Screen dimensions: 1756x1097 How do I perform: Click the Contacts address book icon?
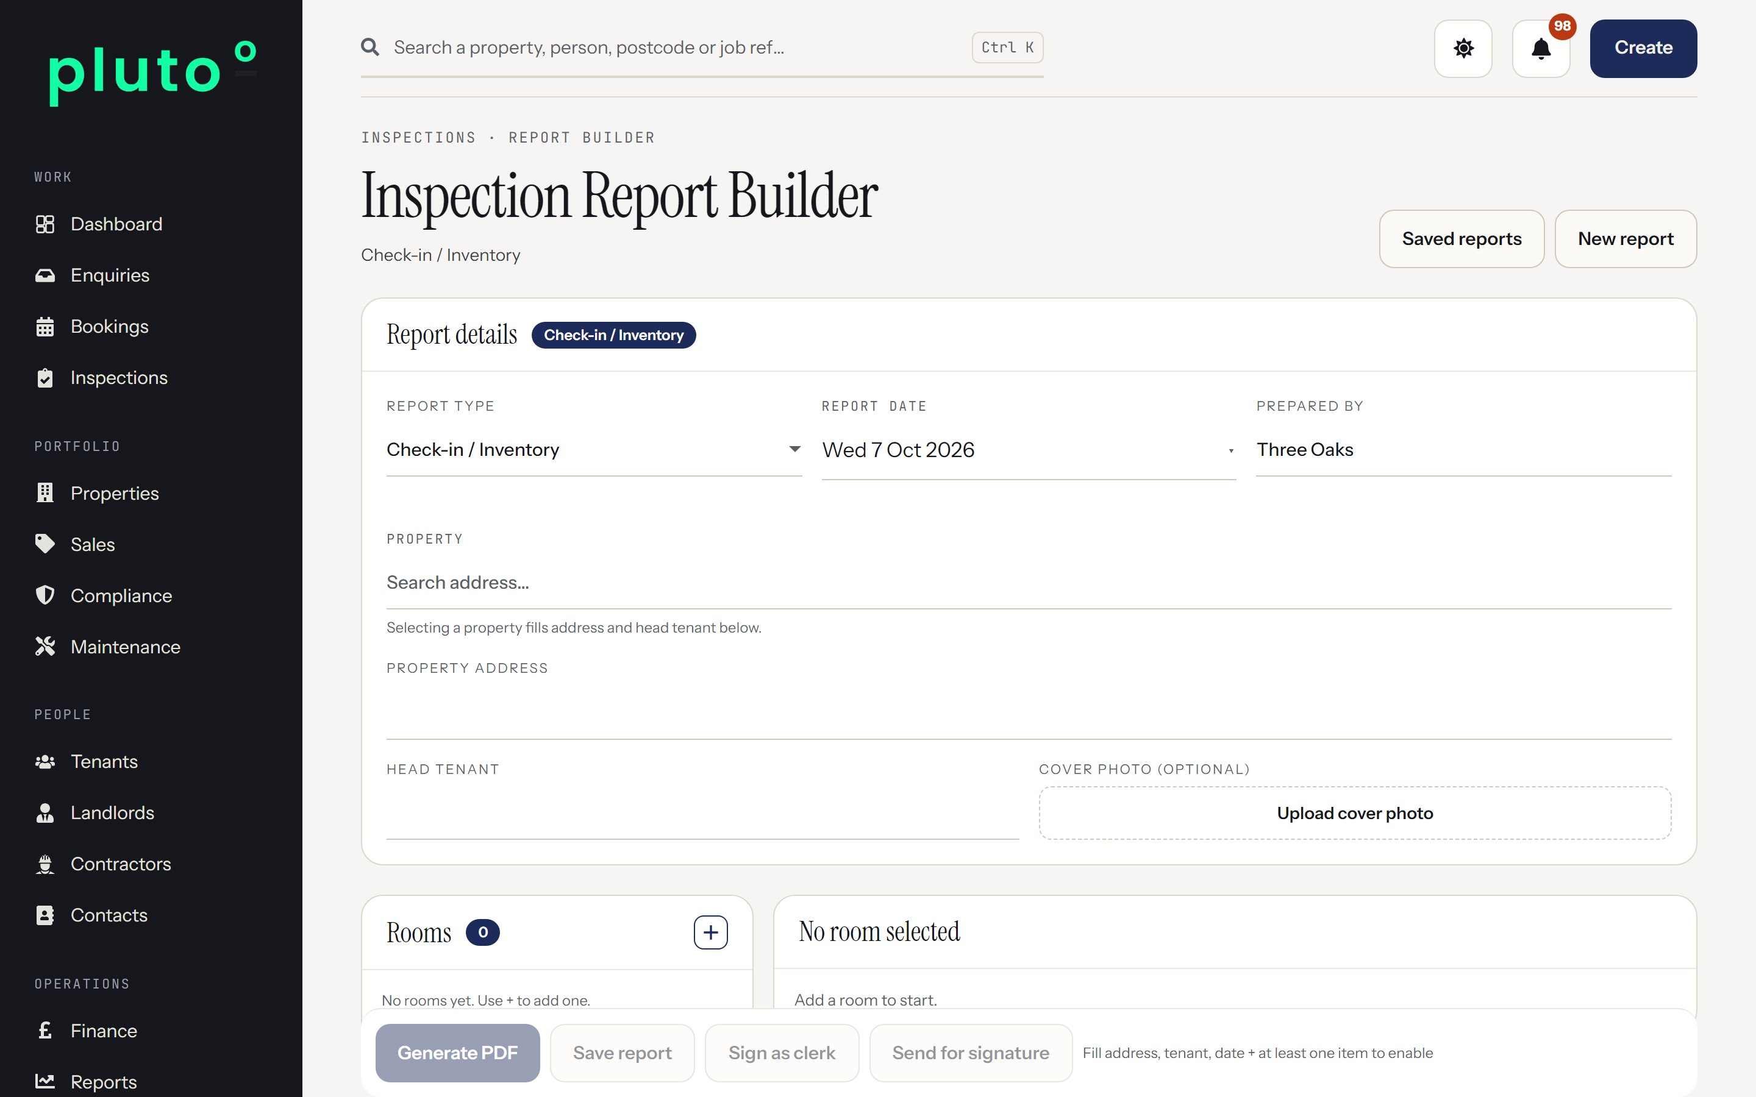45,915
